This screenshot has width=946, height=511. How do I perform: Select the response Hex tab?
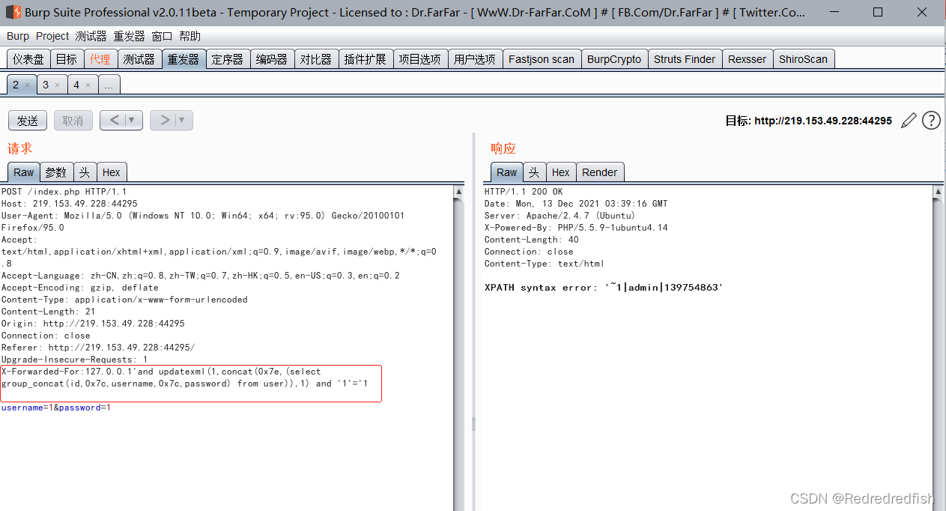point(561,172)
